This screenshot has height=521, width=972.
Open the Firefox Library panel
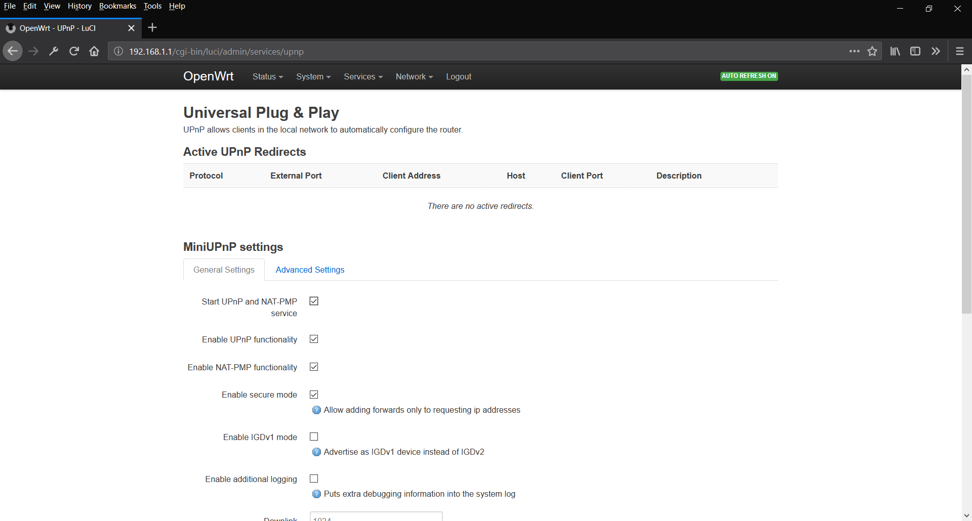tap(894, 51)
